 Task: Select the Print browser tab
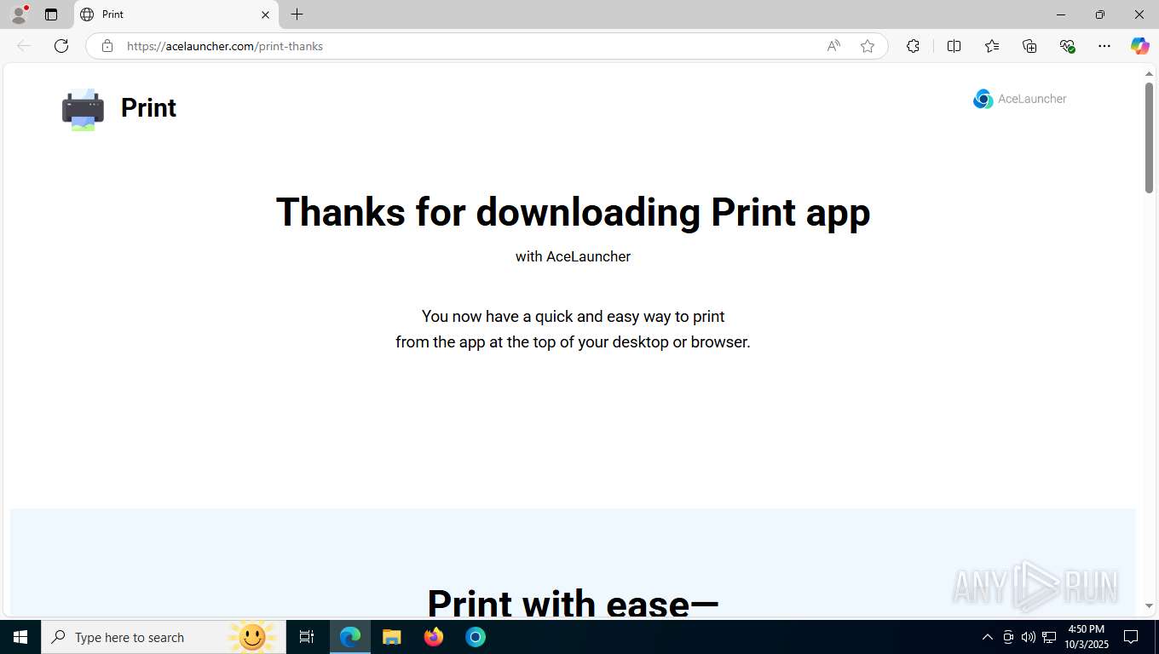pos(176,14)
